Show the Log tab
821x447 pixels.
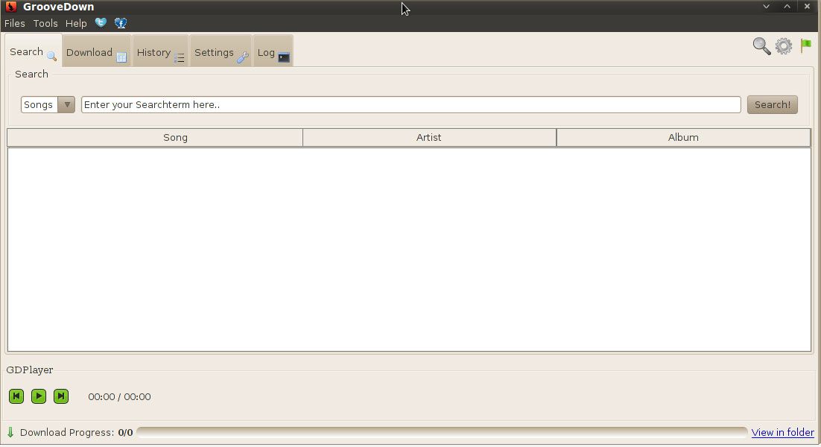tap(273, 53)
